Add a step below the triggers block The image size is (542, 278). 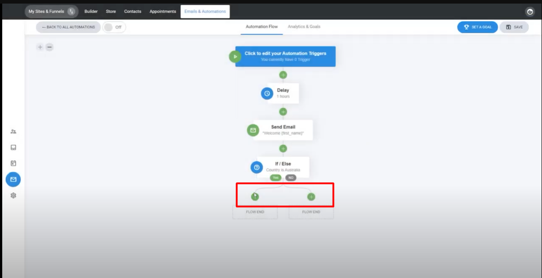(x=283, y=75)
